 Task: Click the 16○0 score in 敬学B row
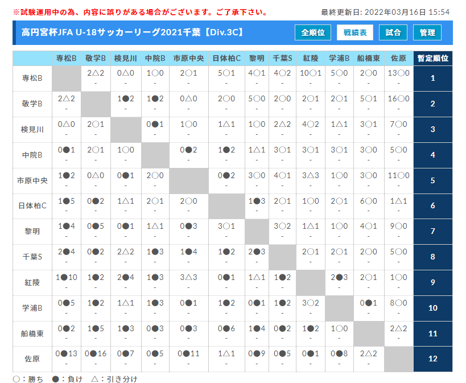coord(398,98)
